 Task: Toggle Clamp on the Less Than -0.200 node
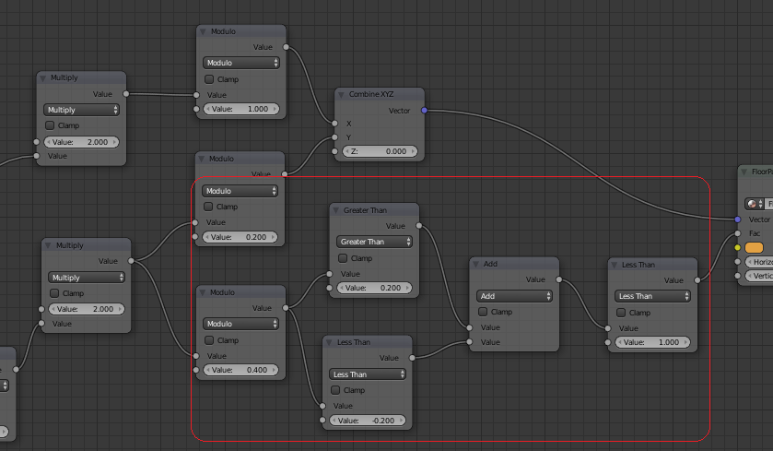(x=335, y=390)
